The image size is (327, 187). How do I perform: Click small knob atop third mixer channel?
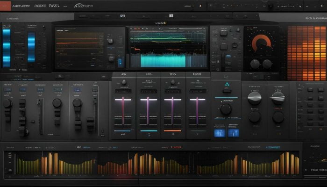[173, 82]
